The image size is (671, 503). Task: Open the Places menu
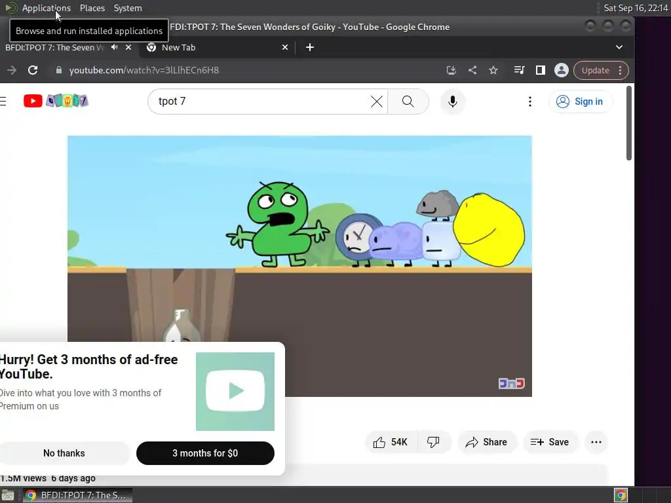pos(92,8)
